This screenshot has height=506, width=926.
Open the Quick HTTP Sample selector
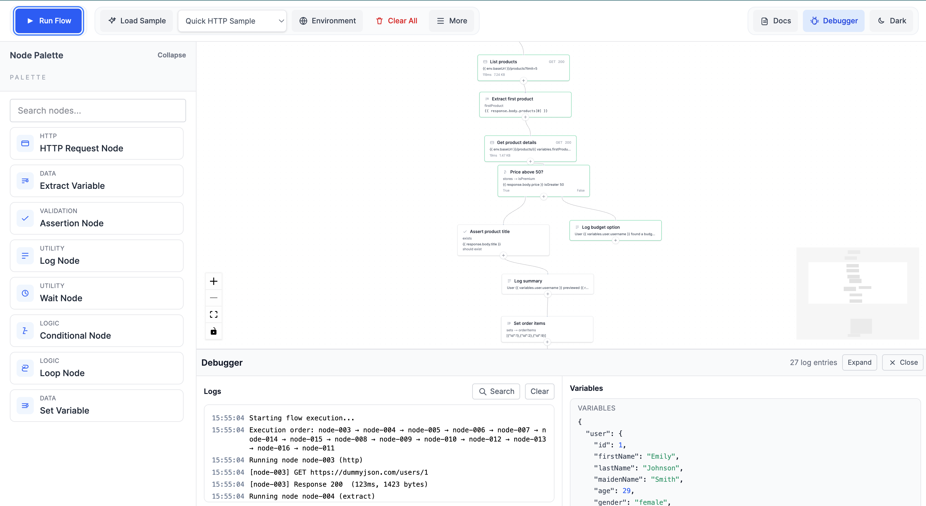click(x=232, y=21)
